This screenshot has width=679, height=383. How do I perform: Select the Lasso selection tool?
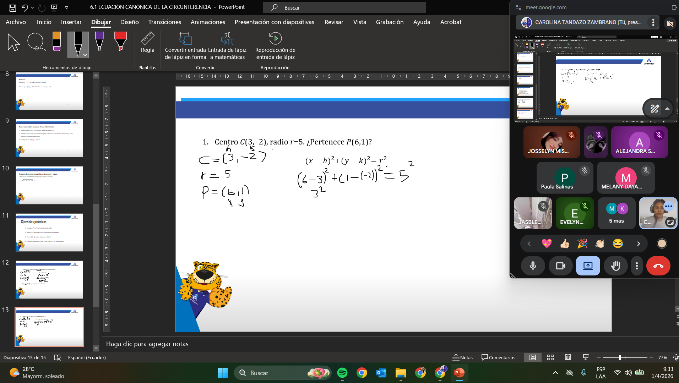point(36,42)
